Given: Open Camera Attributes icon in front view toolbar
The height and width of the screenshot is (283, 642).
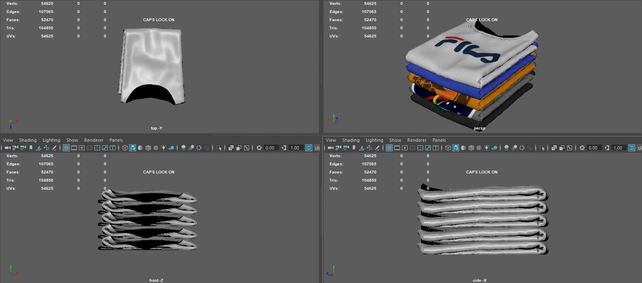Looking at the screenshot, I should [x=23, y=148].
